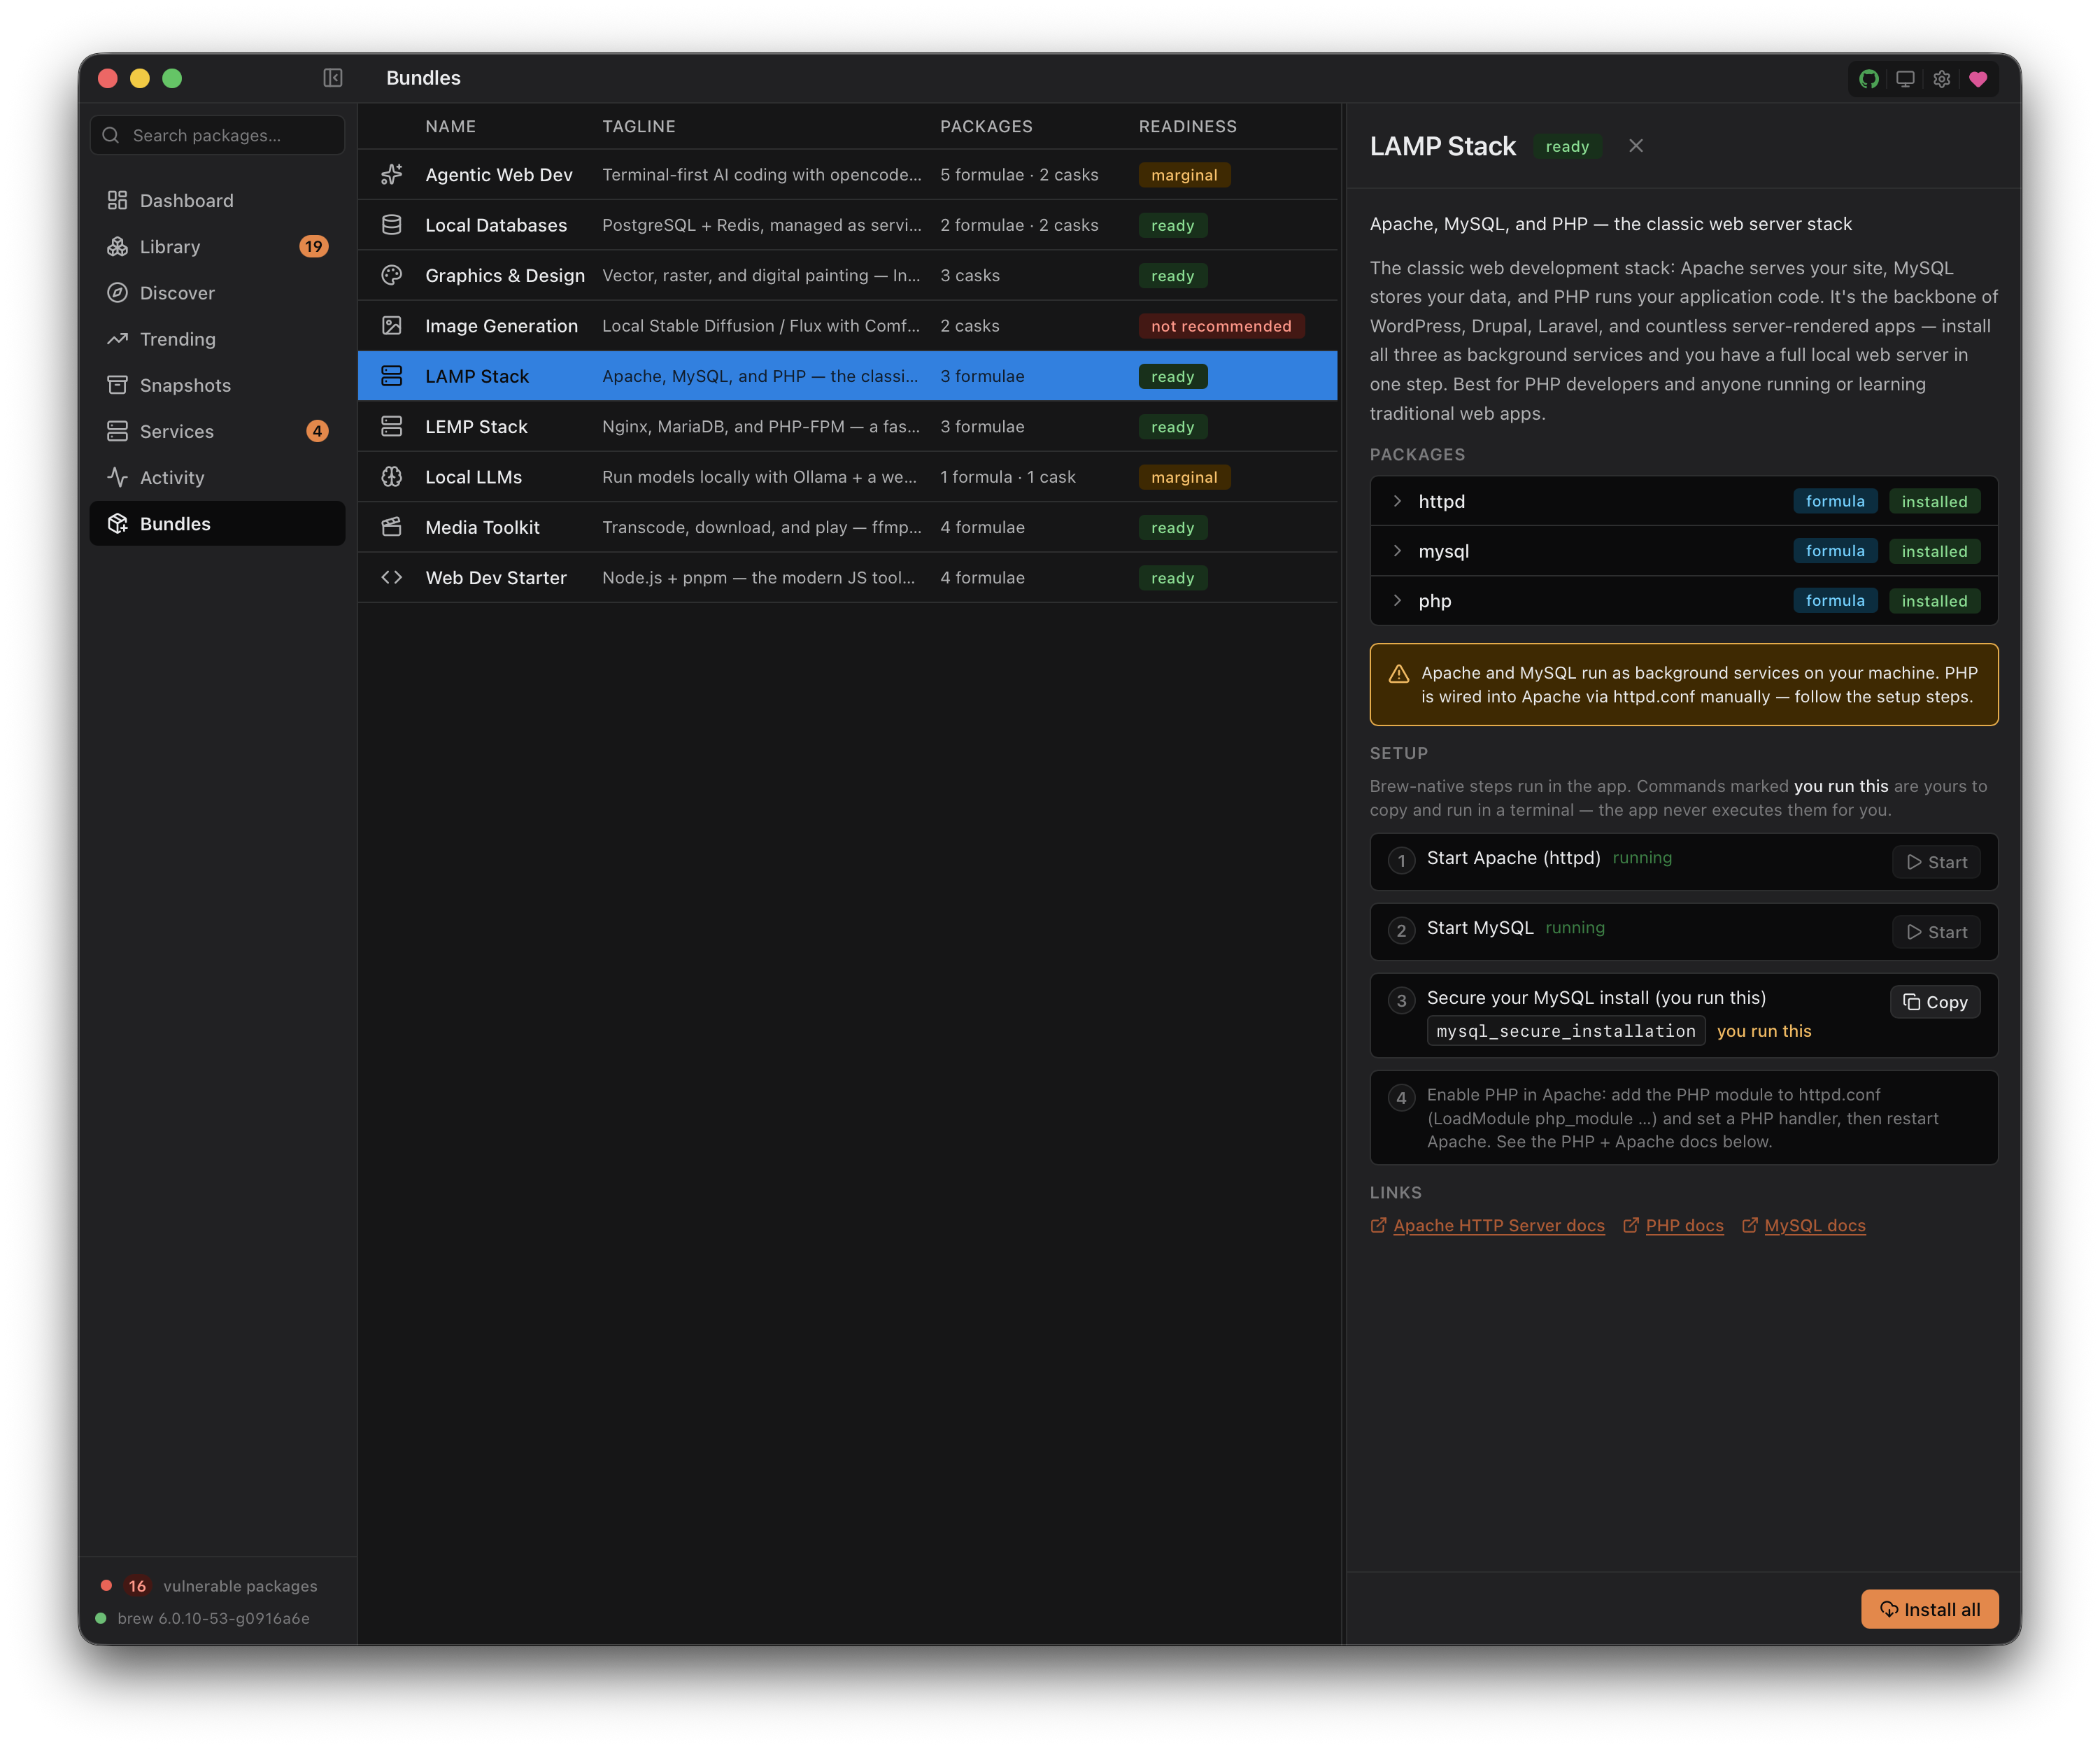Select Bundles in the sidebar
2100x1749 pixels.
(x=217, y=523)
